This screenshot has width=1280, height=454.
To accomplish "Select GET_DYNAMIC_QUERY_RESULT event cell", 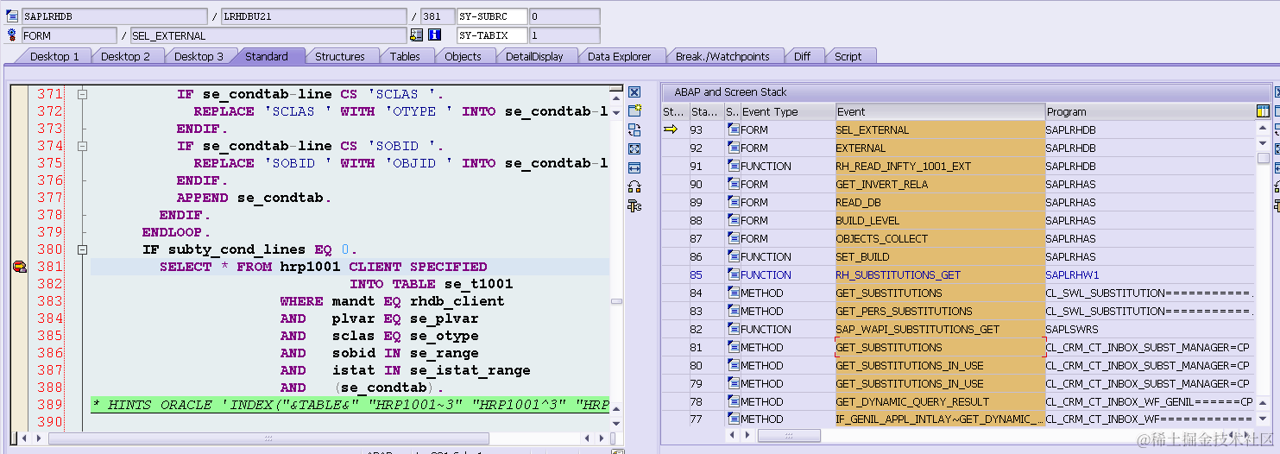I will coord(940,401).
